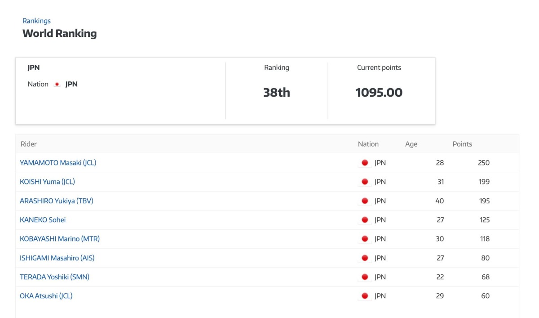Open KOISHI Yuma (JCL) rider page
The height and width of the screenshot is (318, 539).
[47, 182]
